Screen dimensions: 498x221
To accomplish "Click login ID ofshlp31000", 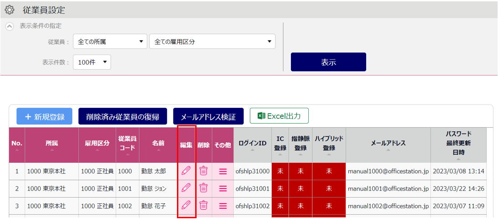I will pyautogui.click(x=253, y=171).
